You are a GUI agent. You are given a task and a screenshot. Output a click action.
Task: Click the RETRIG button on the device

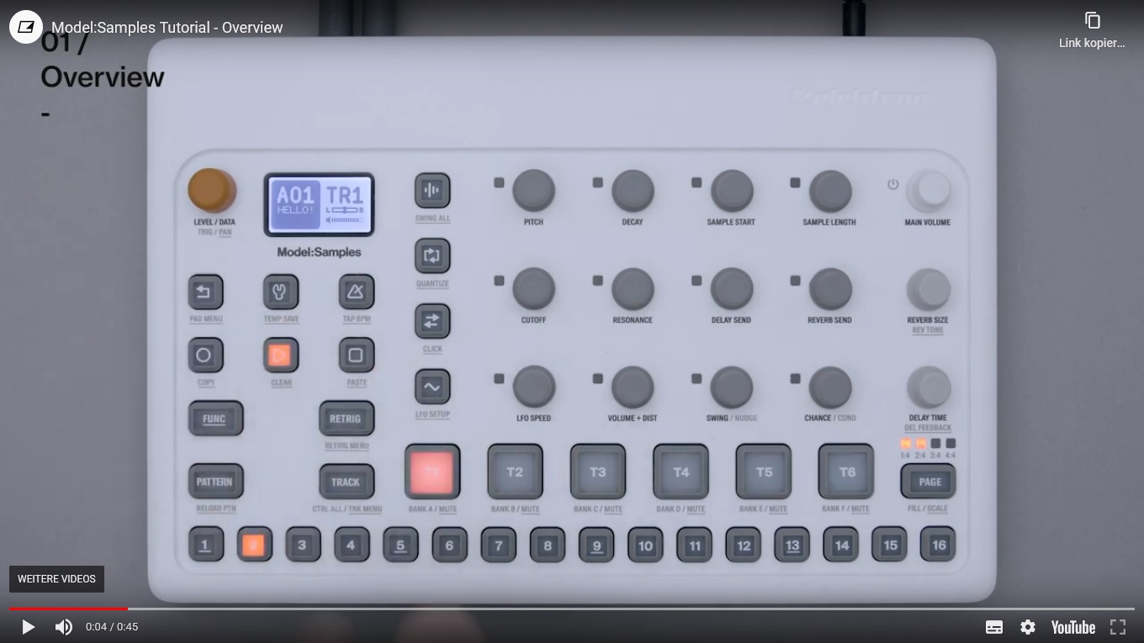(x=346, y=419)
